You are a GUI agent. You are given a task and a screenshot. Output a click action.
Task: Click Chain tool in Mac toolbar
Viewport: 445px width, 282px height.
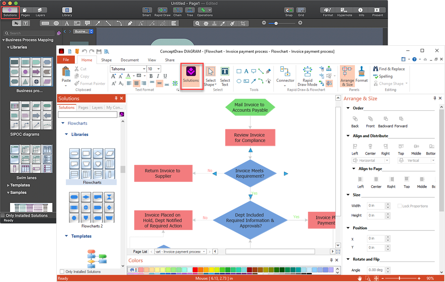177,12
